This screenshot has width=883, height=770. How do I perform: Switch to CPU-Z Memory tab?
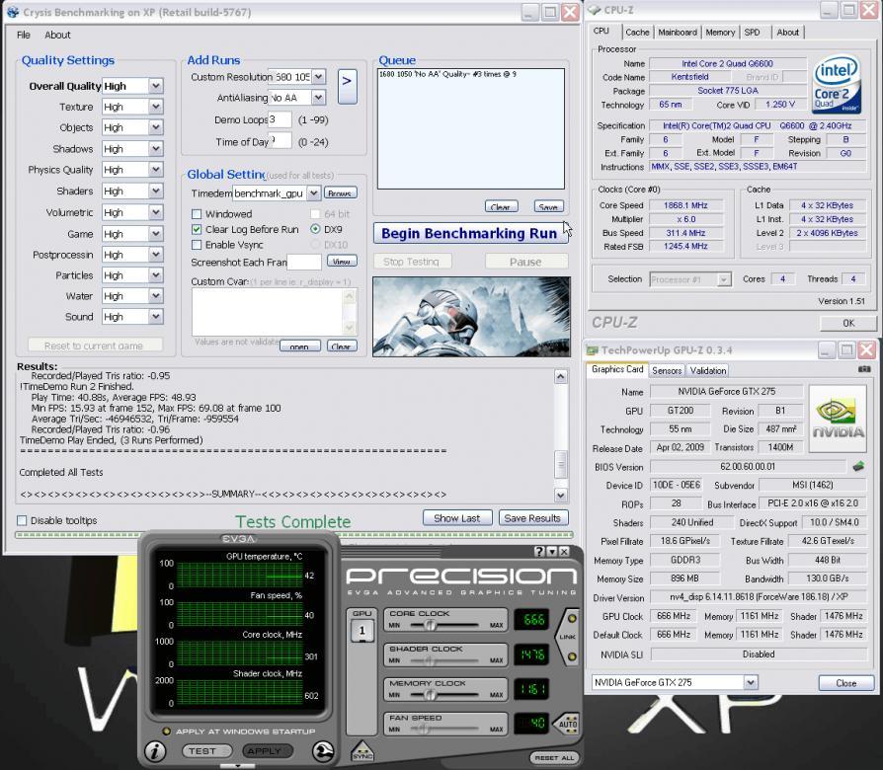pos(720,32)
